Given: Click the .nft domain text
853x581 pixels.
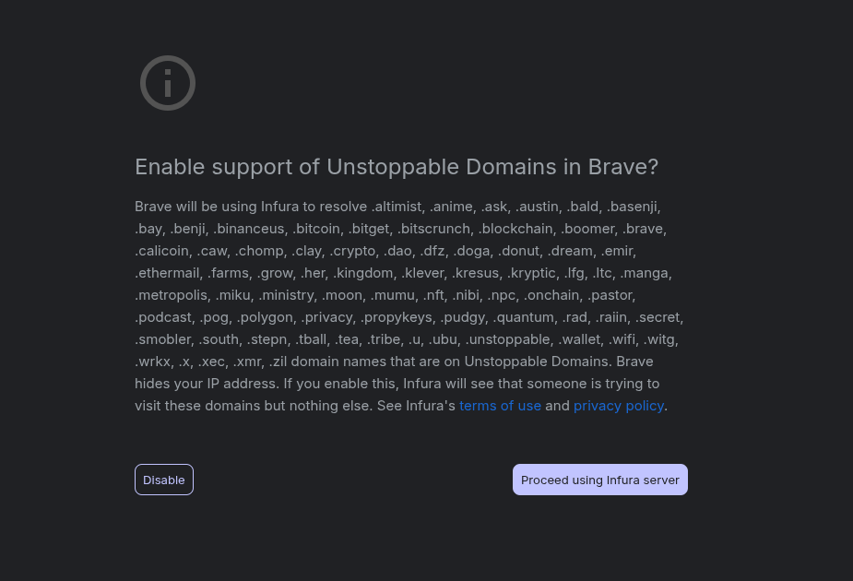Looking at the screenshot, I should pos(432,295).
